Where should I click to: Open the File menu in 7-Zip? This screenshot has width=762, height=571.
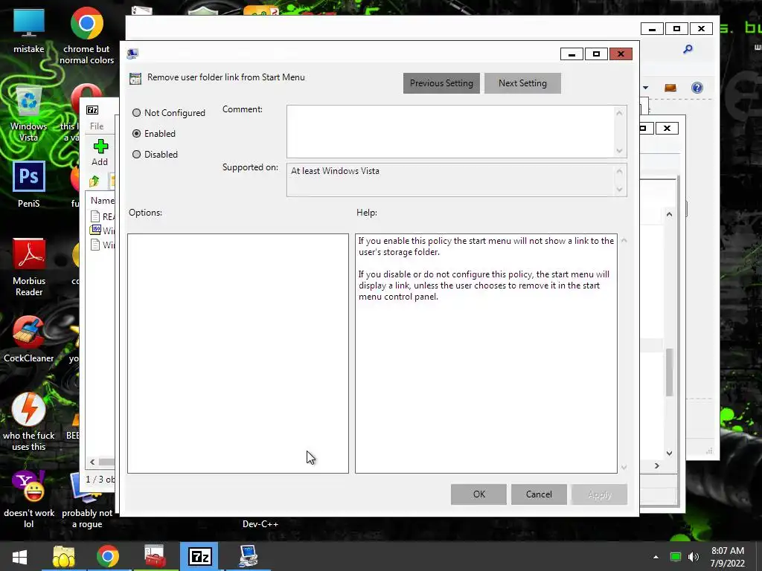click(x=97, y=126)
